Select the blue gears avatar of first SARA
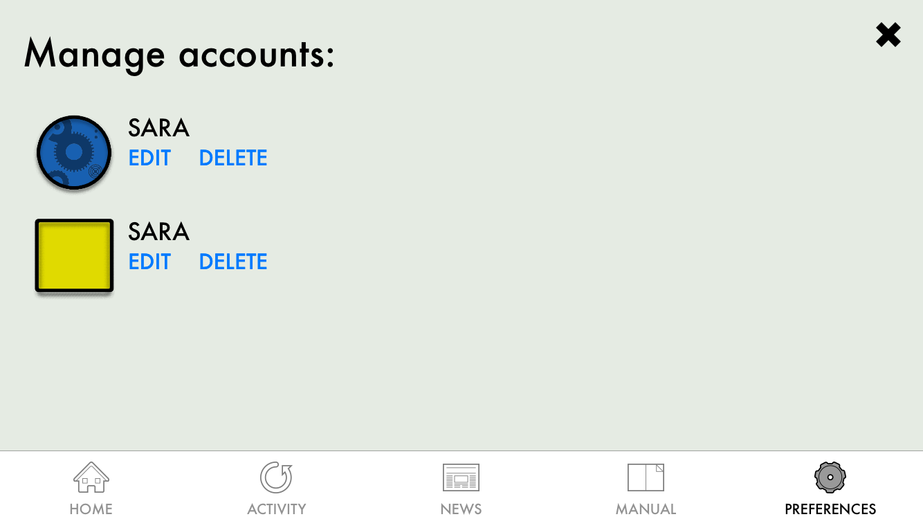The width and height of the screenshot is (923, 519). pyautogui.click(x=74, y=153)
